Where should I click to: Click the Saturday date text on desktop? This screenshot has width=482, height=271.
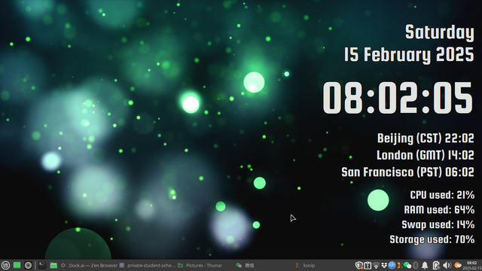440,32
